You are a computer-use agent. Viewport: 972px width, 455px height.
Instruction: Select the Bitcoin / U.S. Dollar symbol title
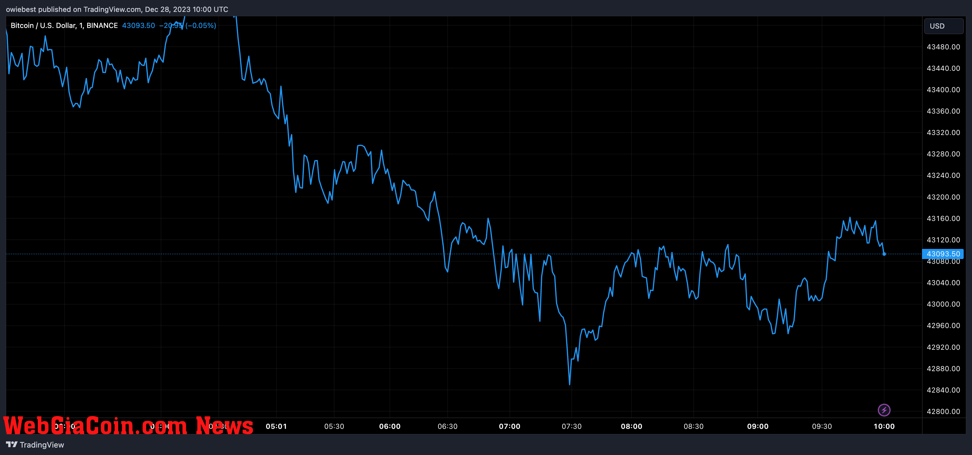pyautogui.click(x=64, y=26)
